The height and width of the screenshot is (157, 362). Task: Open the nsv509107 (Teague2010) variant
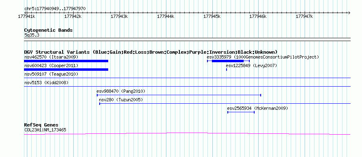click(x=51, y=74)
